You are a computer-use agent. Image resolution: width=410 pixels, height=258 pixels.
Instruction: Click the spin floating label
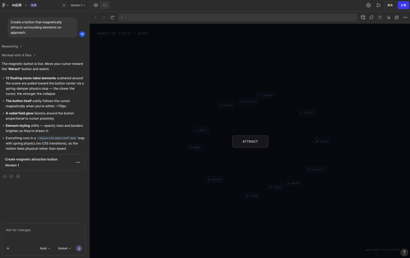point(226,105)
